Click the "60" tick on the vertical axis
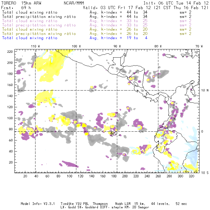Viewport: 210px width, 210px height. click(x=11, y=140)
